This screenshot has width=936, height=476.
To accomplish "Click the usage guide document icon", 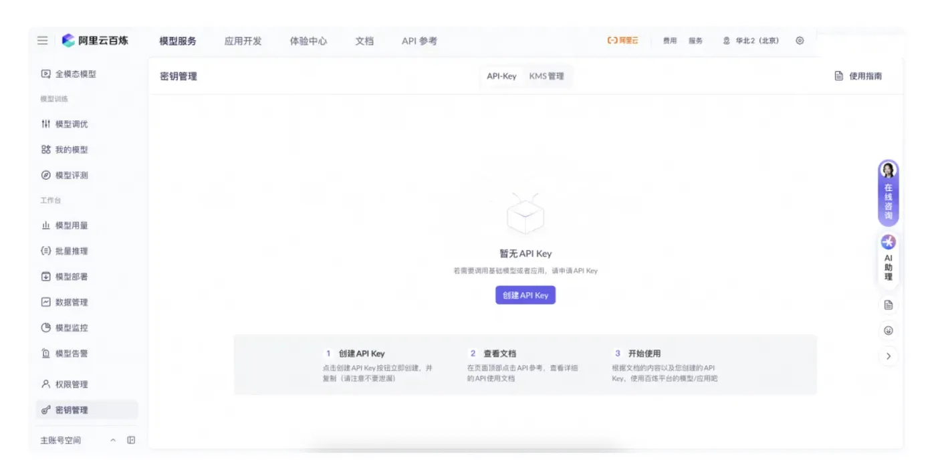I will tap(838, 76).
